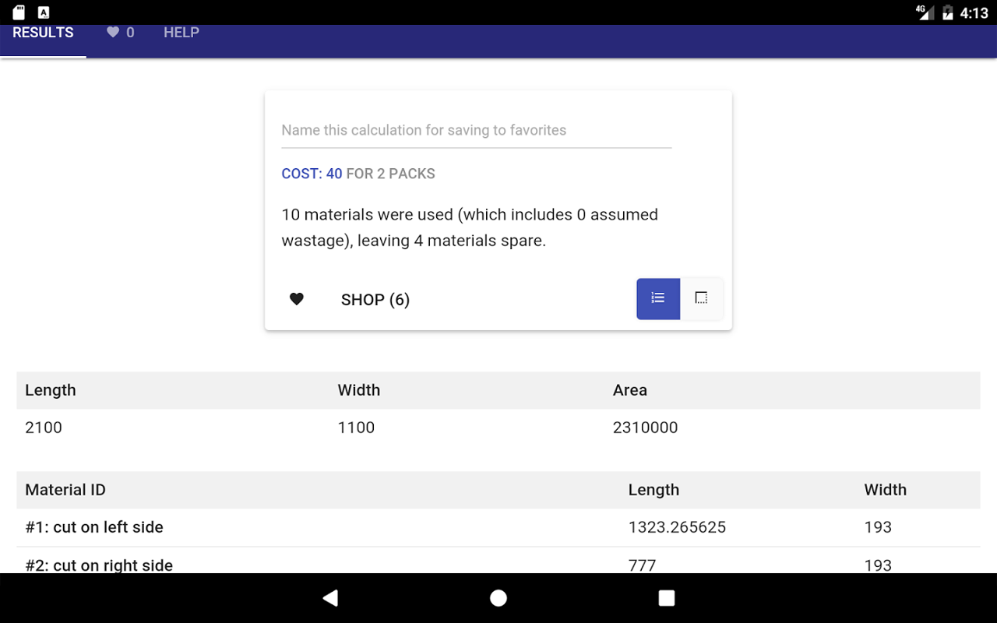Click the heart save-to-favorites icon
Image resolution: width=997 pixels, height=623 pixels.
(x=296, y=299)
